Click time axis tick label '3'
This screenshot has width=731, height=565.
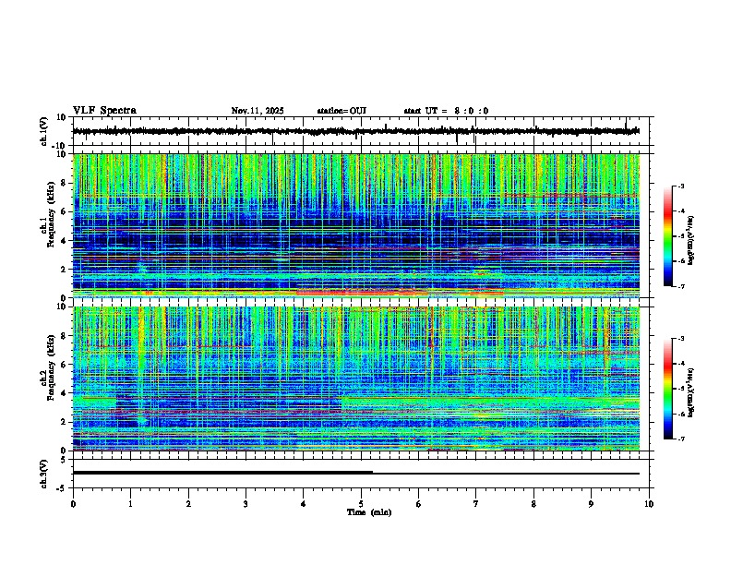click(x=246, y=504)
